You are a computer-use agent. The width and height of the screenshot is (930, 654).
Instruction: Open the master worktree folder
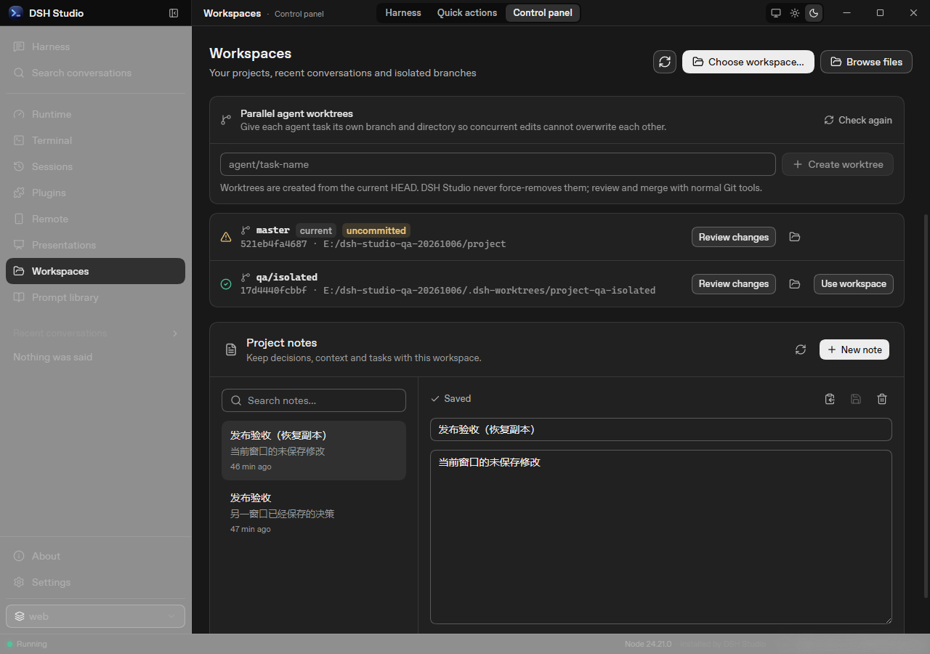click(795, 237)
